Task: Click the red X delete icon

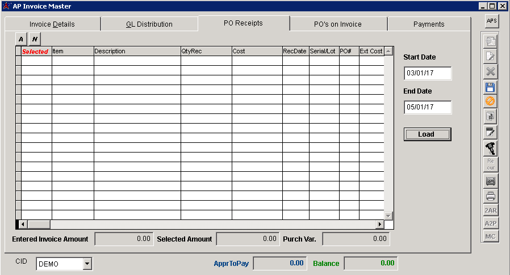Action: (491, 72)
